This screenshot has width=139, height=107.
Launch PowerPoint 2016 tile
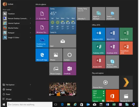click(x=126, y=48)
